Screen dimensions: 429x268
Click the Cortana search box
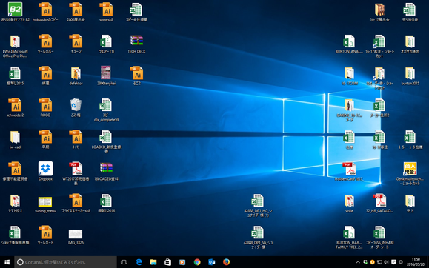66,262
